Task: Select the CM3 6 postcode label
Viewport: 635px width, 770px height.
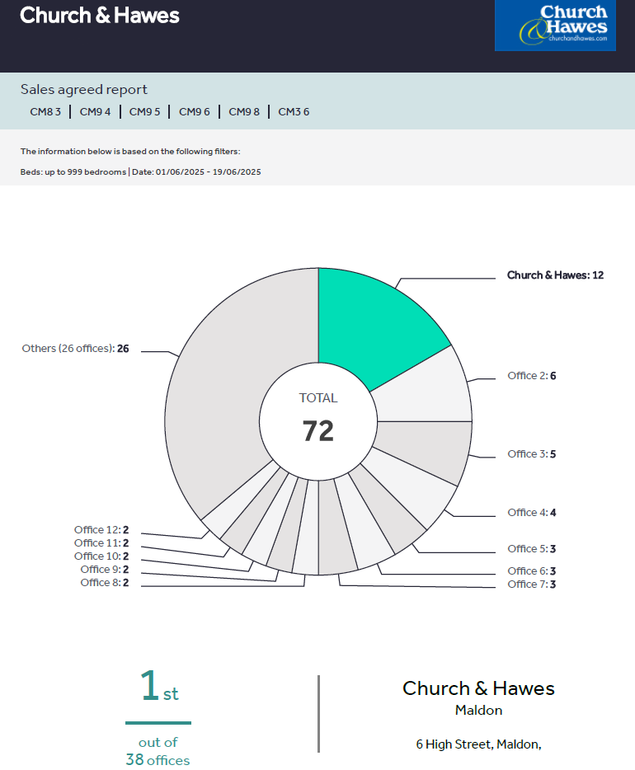Action: (294, 112)
